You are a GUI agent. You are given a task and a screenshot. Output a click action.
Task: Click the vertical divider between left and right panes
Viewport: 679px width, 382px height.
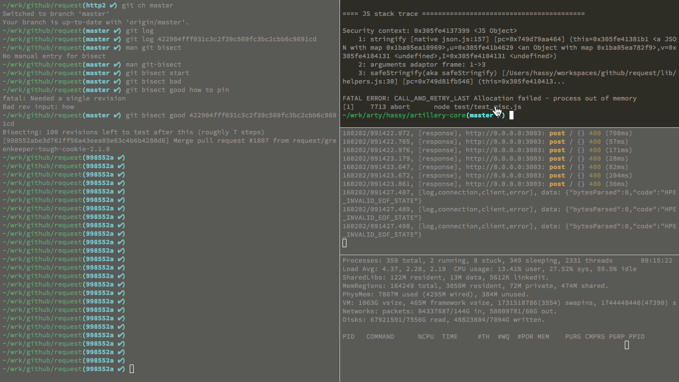pyautogui.click(x=339, y=191)
